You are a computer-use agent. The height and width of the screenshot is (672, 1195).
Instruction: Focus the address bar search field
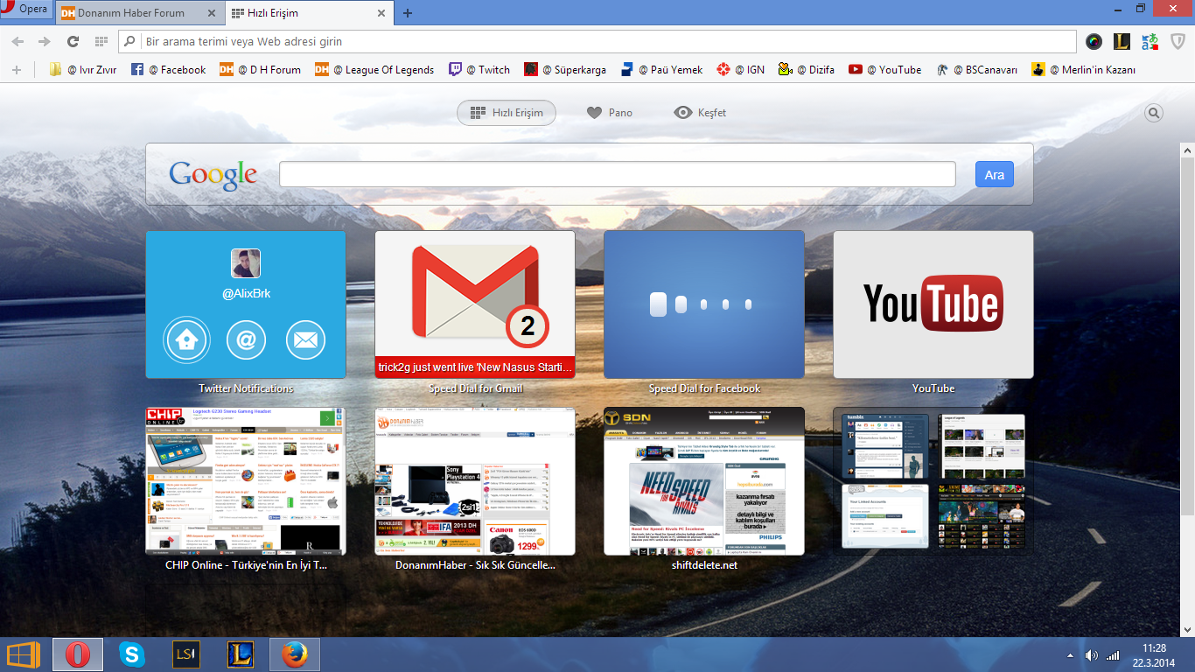tap(597, 41)
